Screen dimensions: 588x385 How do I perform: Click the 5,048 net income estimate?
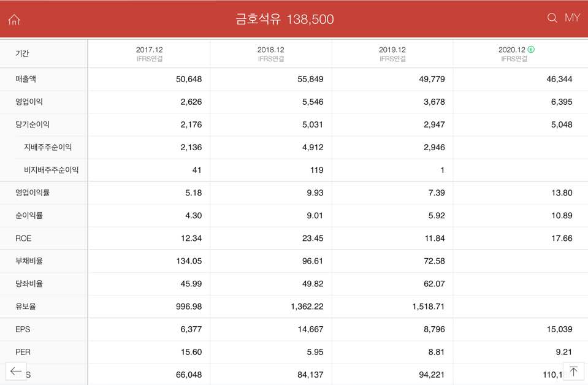tap(562, 124)
